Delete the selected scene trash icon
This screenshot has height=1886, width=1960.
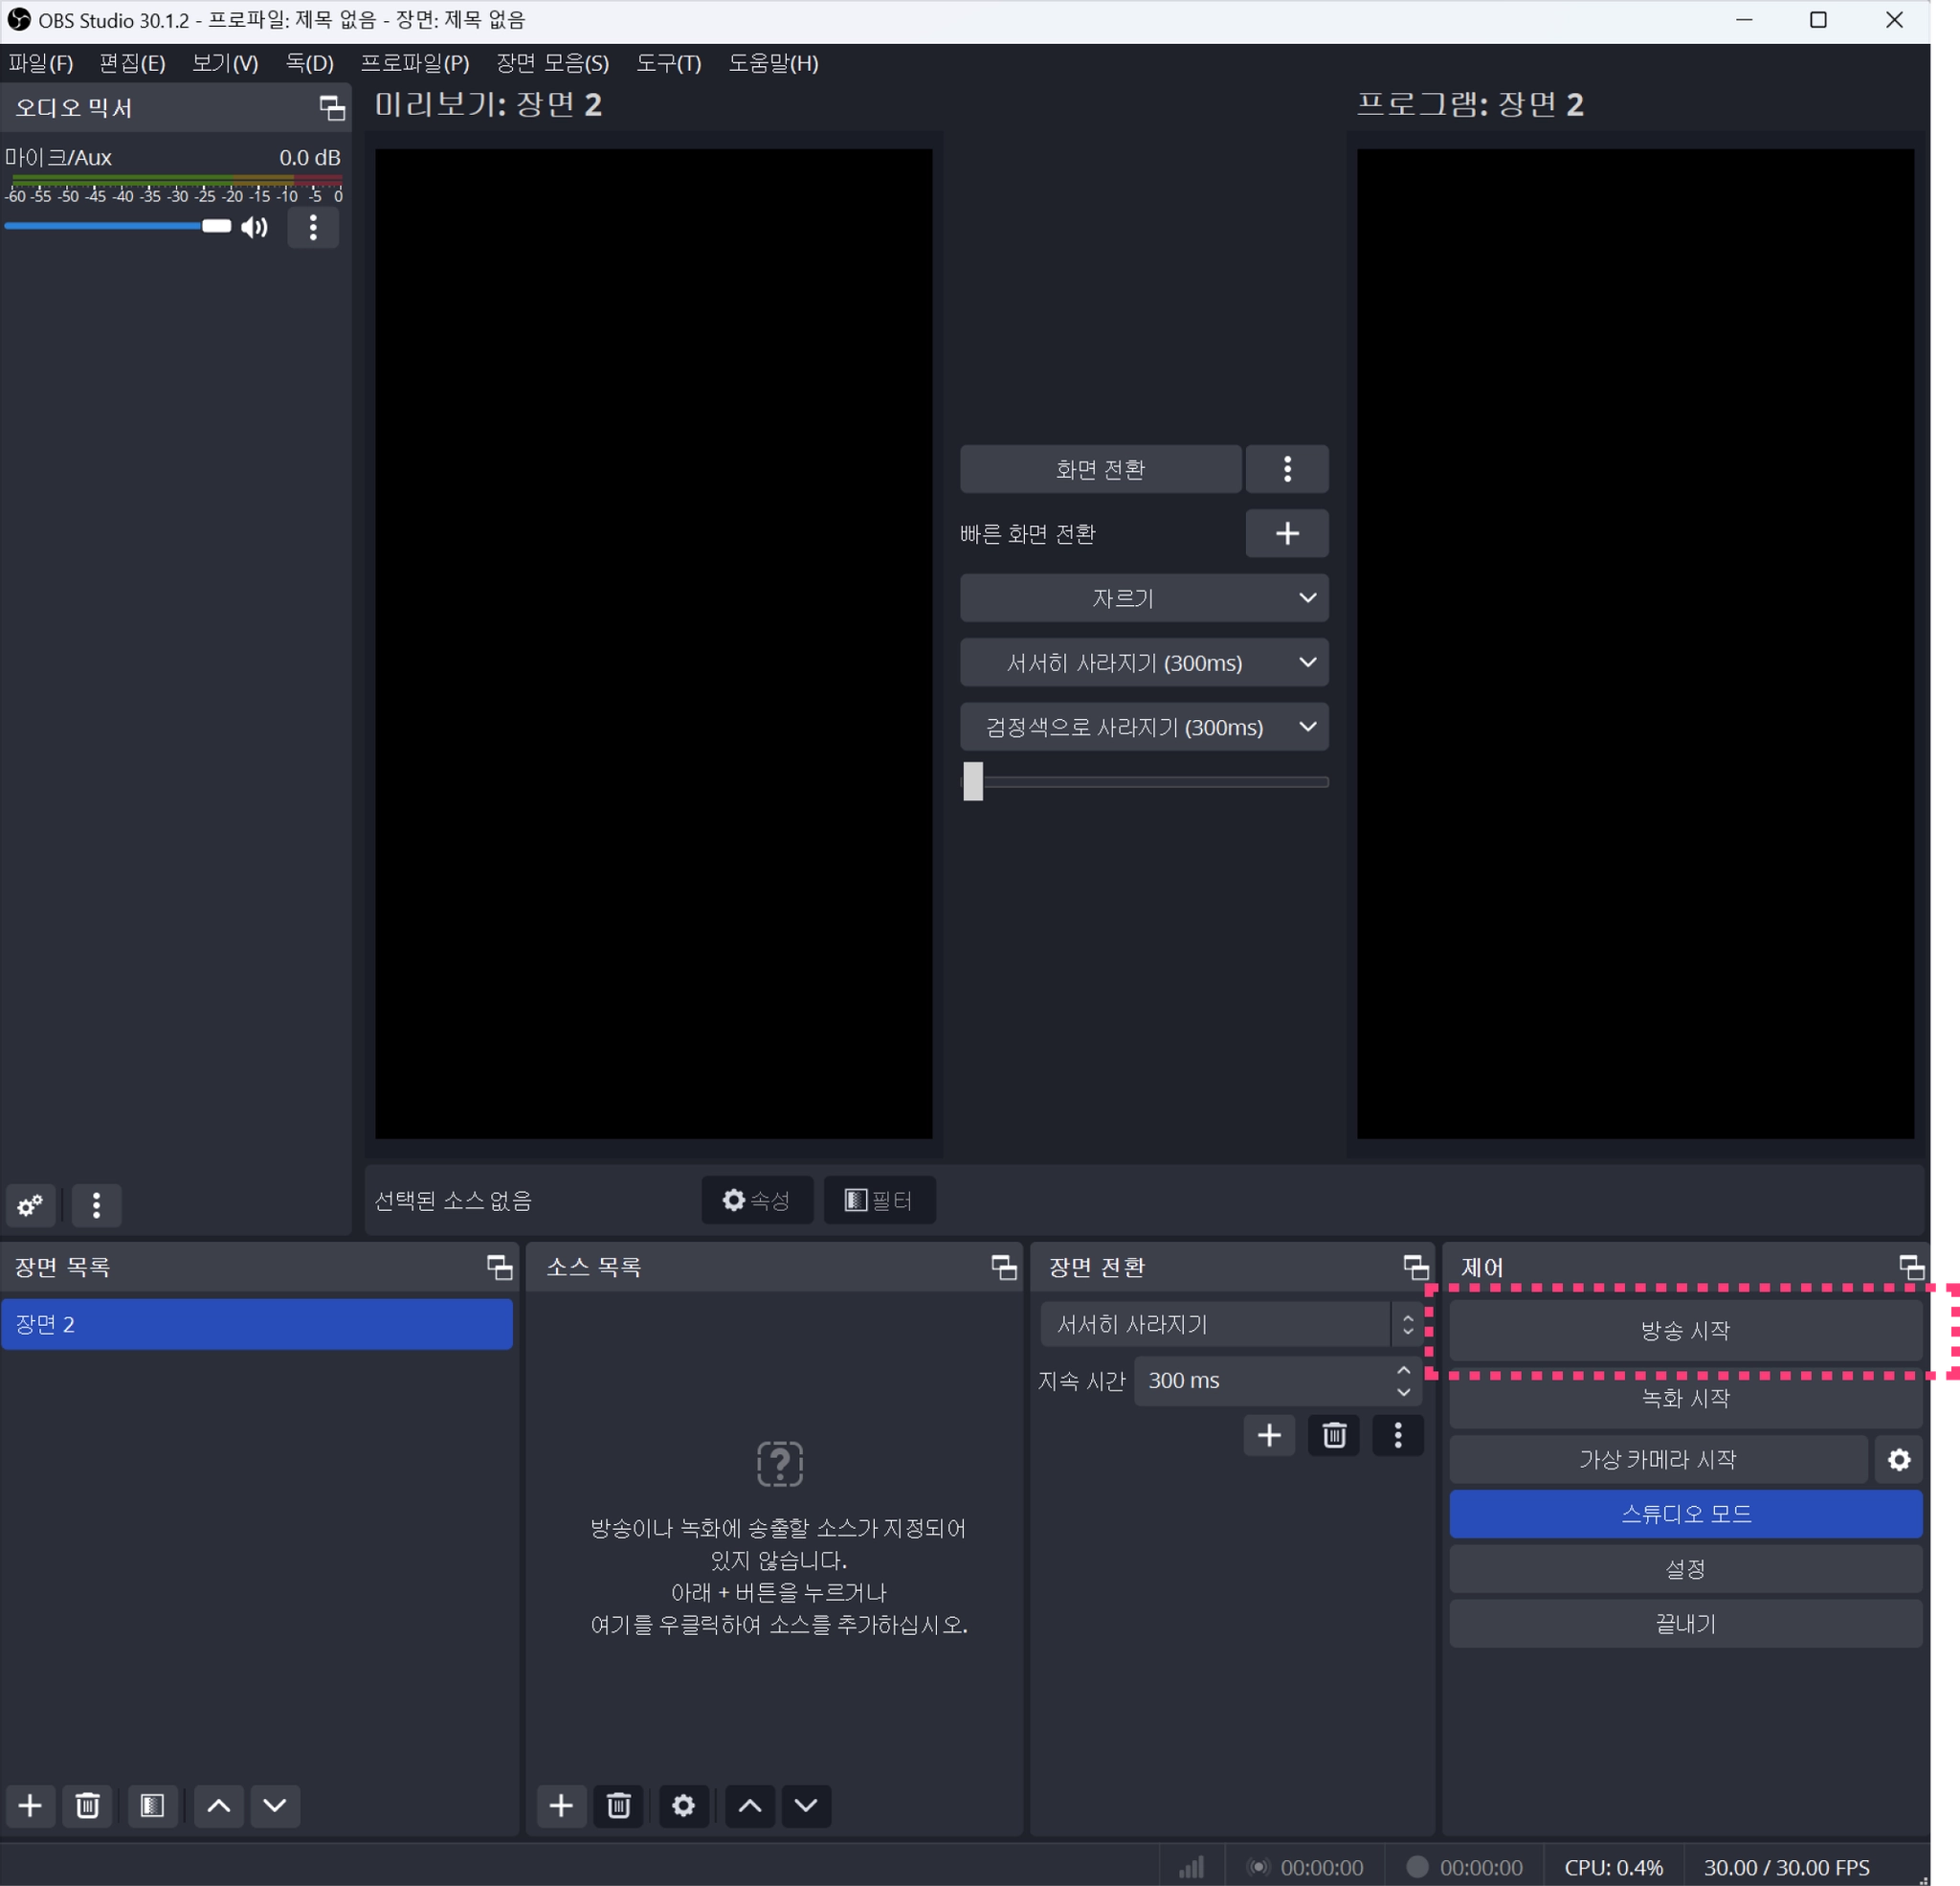tap(88, 1805)
